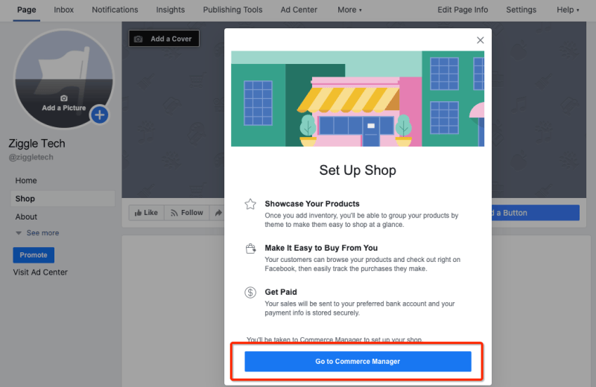Expand the Help dropdown
The height and width of the screenshot is (387, 596).
click(568, 10)
